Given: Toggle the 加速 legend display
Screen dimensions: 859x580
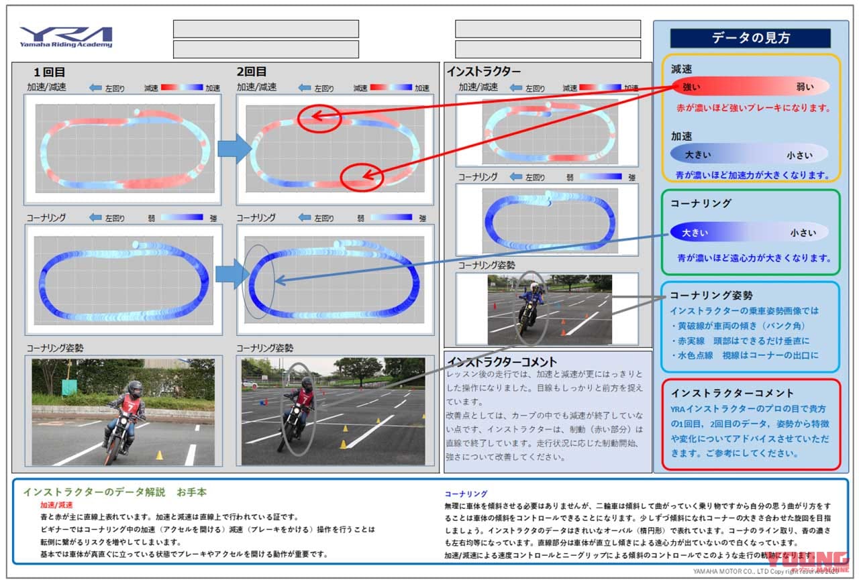Looking at the screenshot, I should [x=750, y=152].
